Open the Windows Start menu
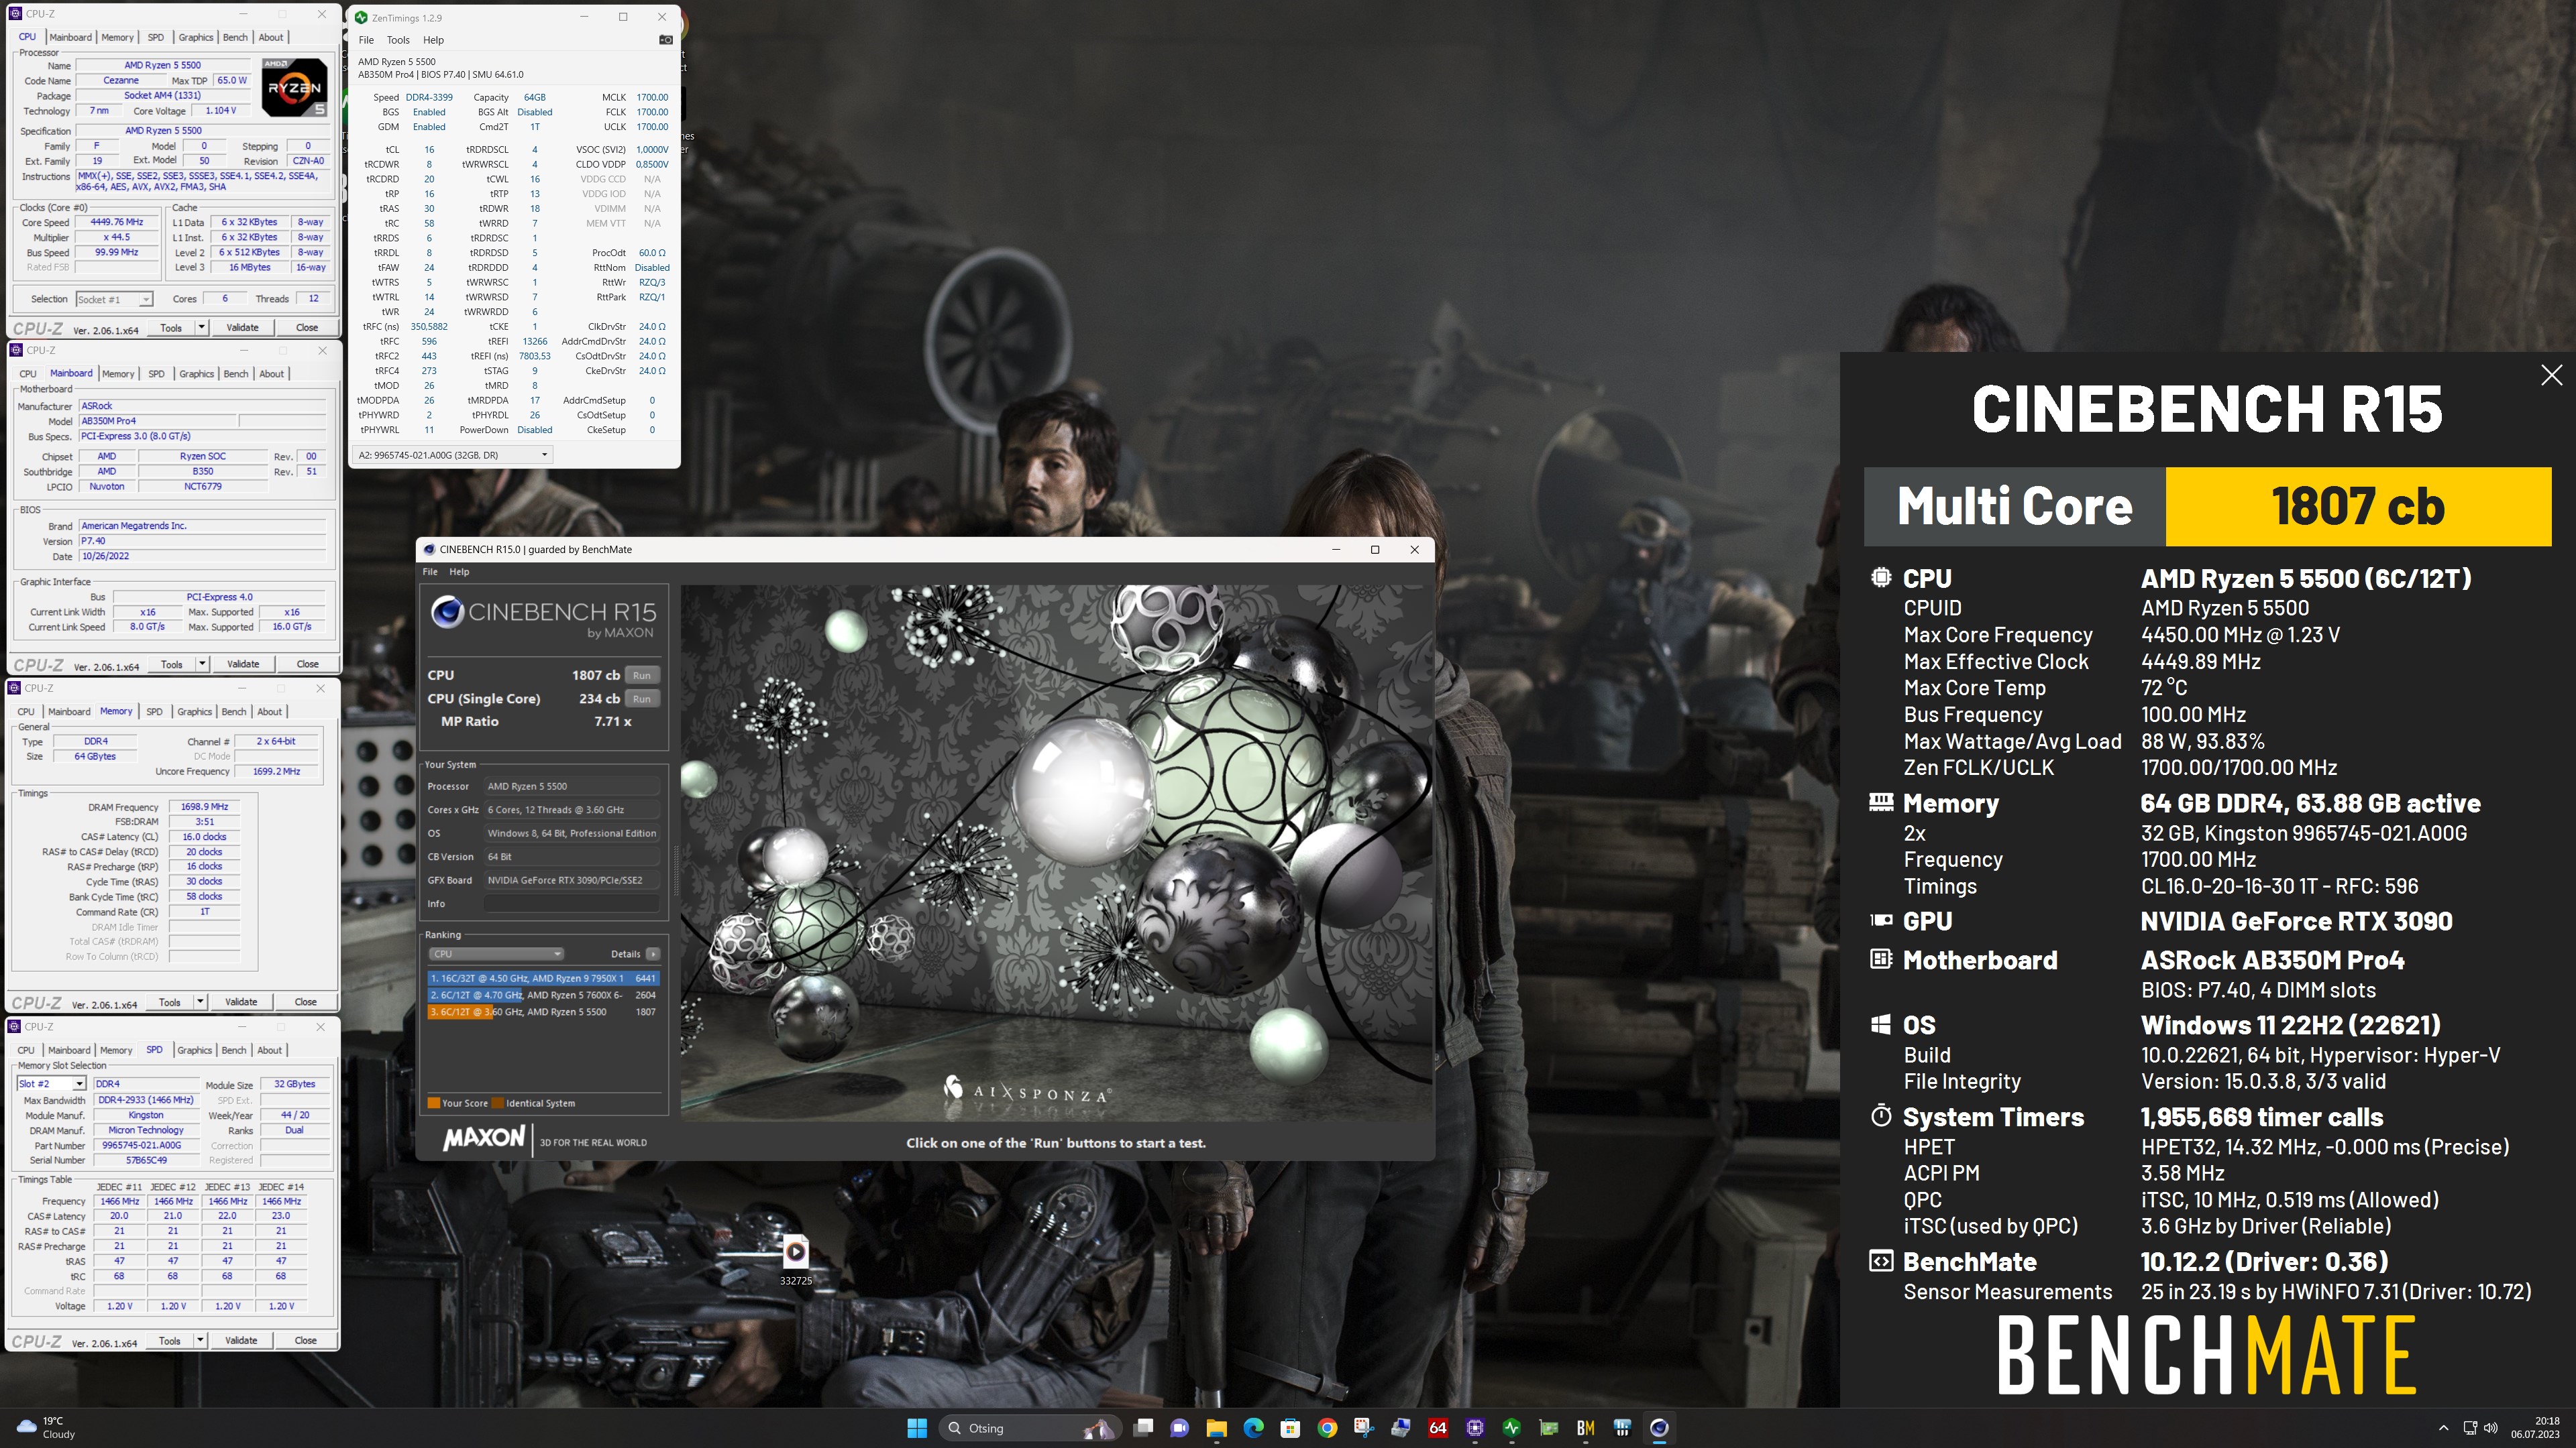Viewport: 2576px width, 1448px height. click(916, 1427)
